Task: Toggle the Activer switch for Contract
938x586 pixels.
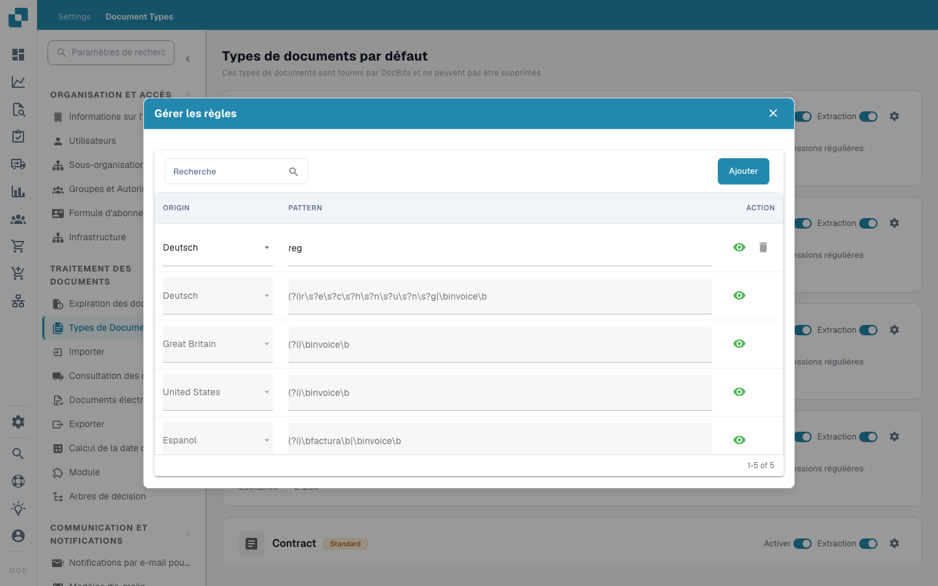Action: [803, 544]
